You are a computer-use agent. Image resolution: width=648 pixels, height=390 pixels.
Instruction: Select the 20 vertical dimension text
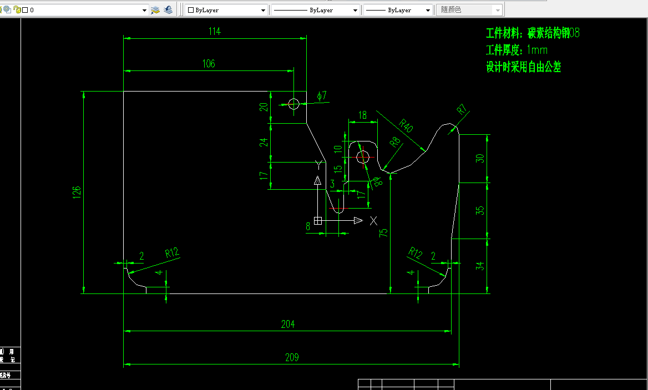264,107
